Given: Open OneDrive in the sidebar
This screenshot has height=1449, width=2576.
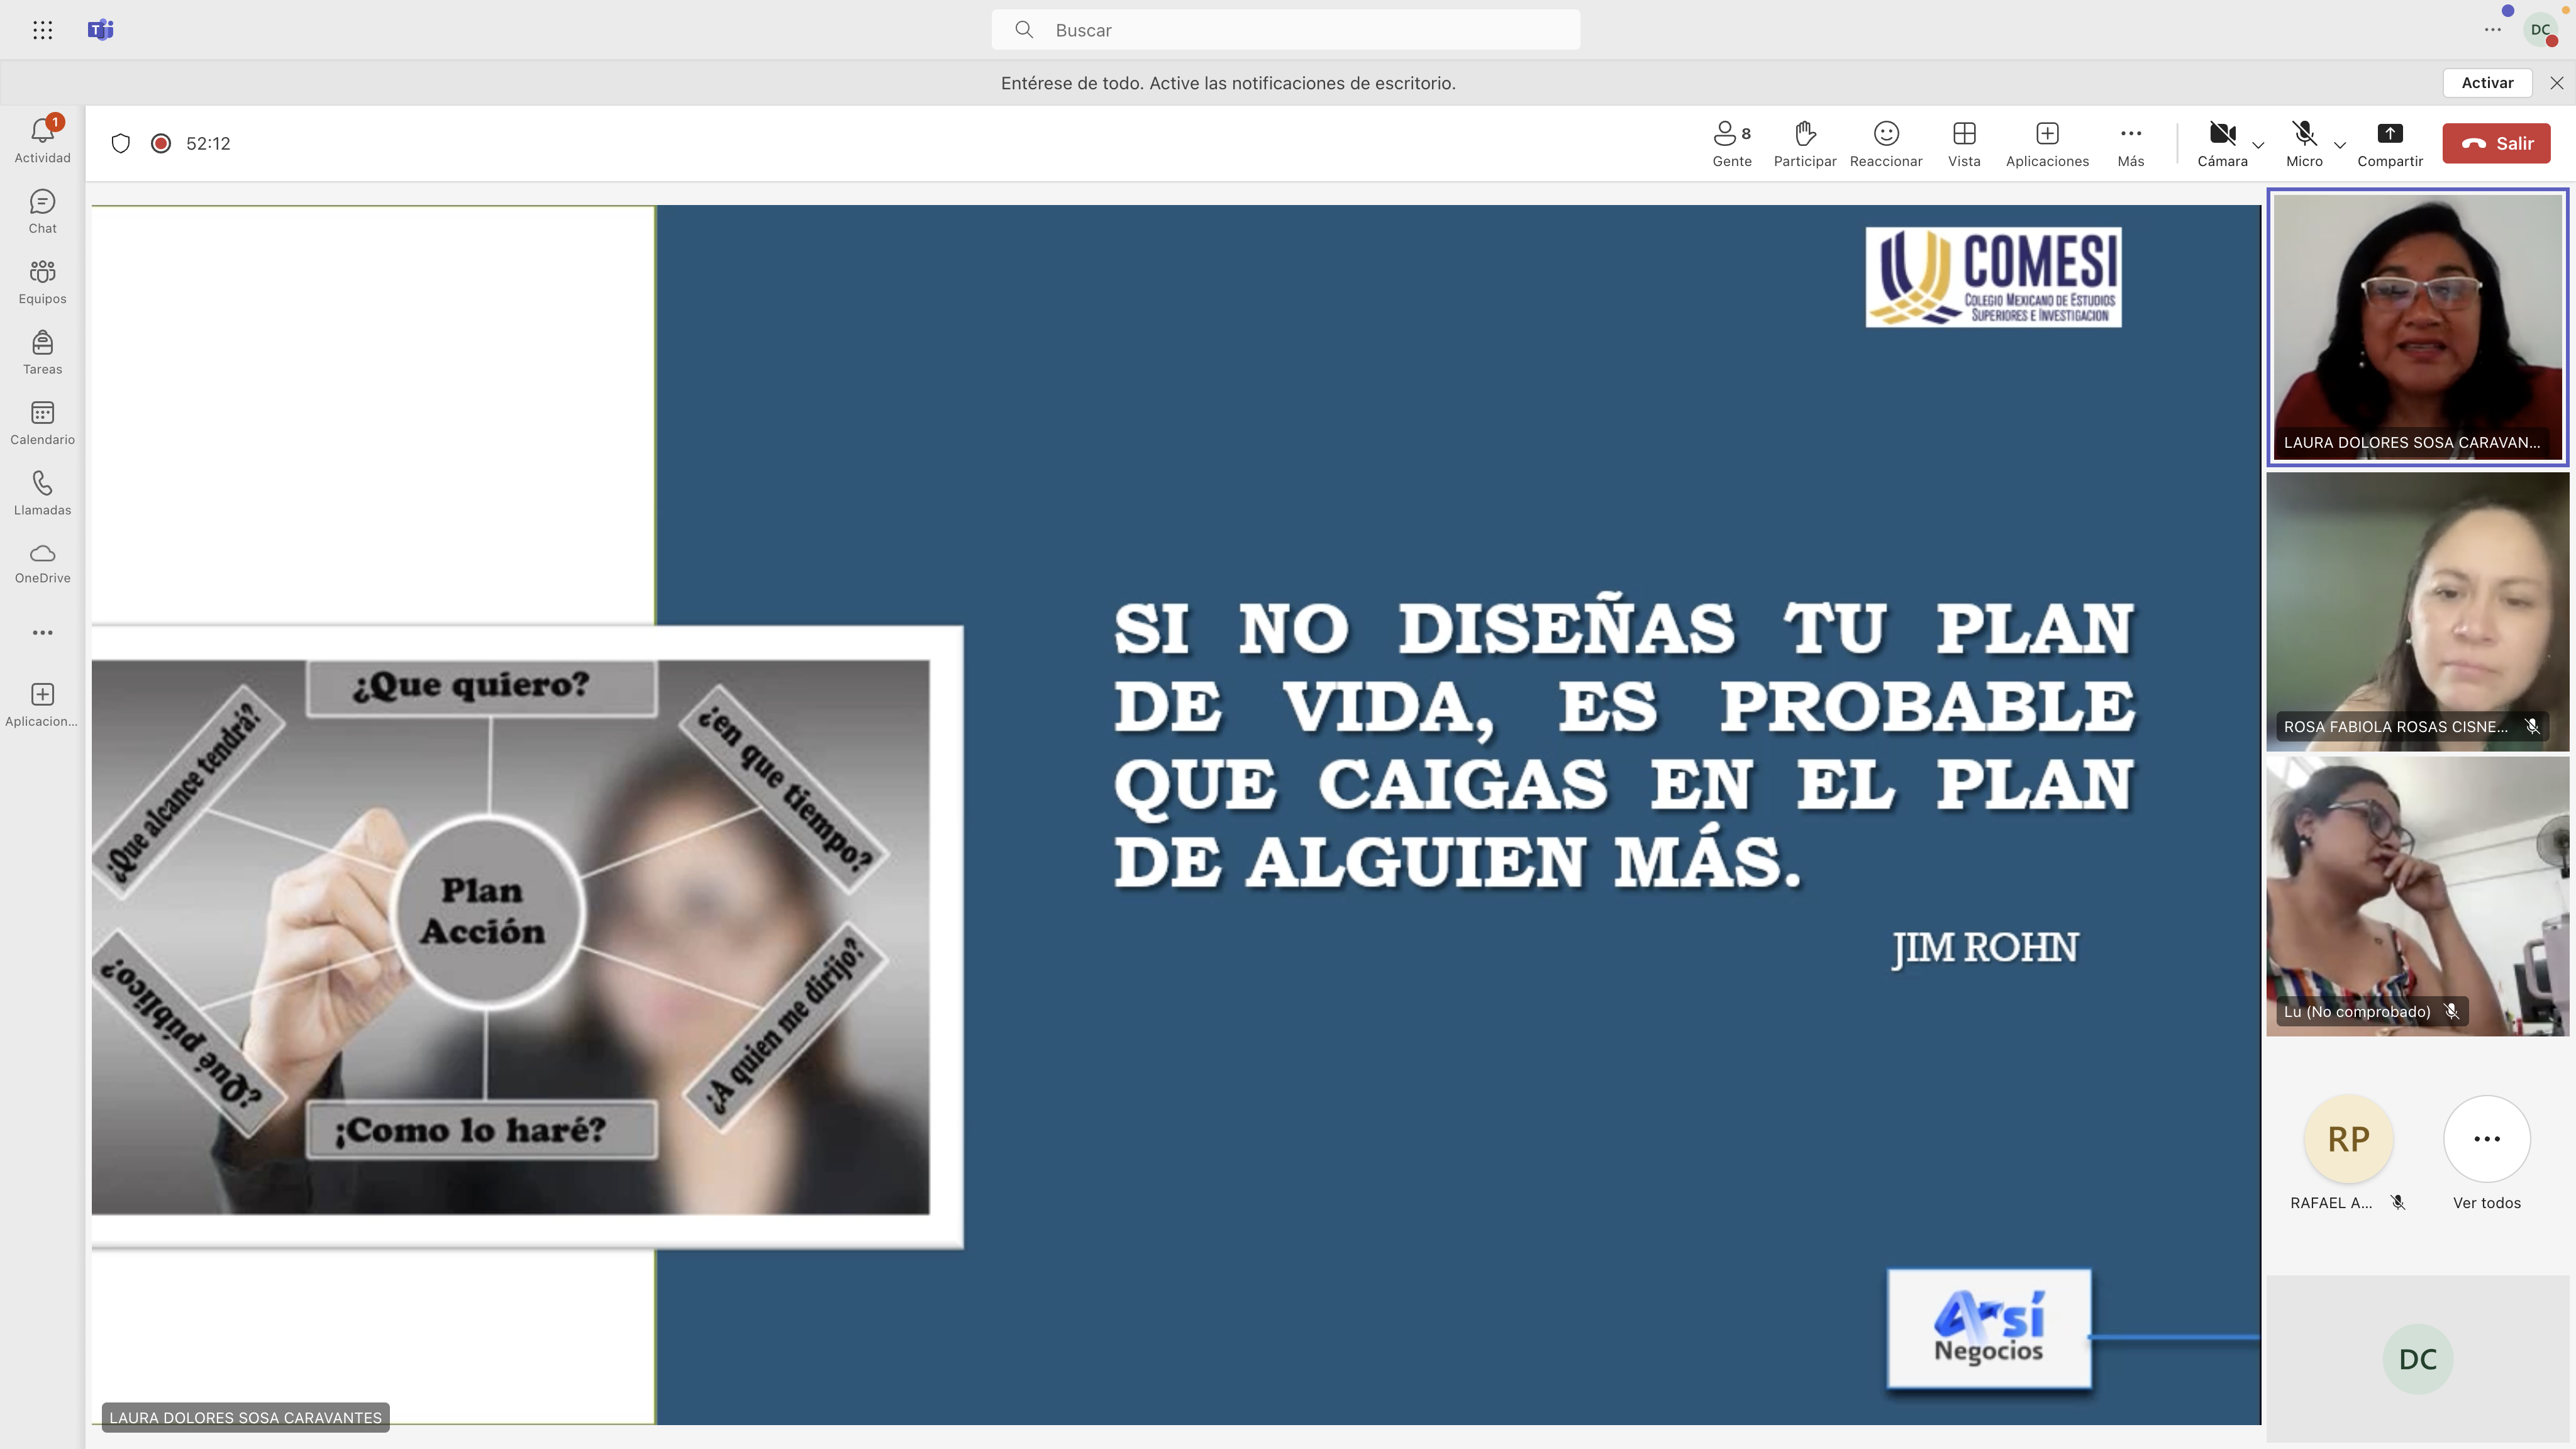Looking at the screenshot, I should 42,563.
